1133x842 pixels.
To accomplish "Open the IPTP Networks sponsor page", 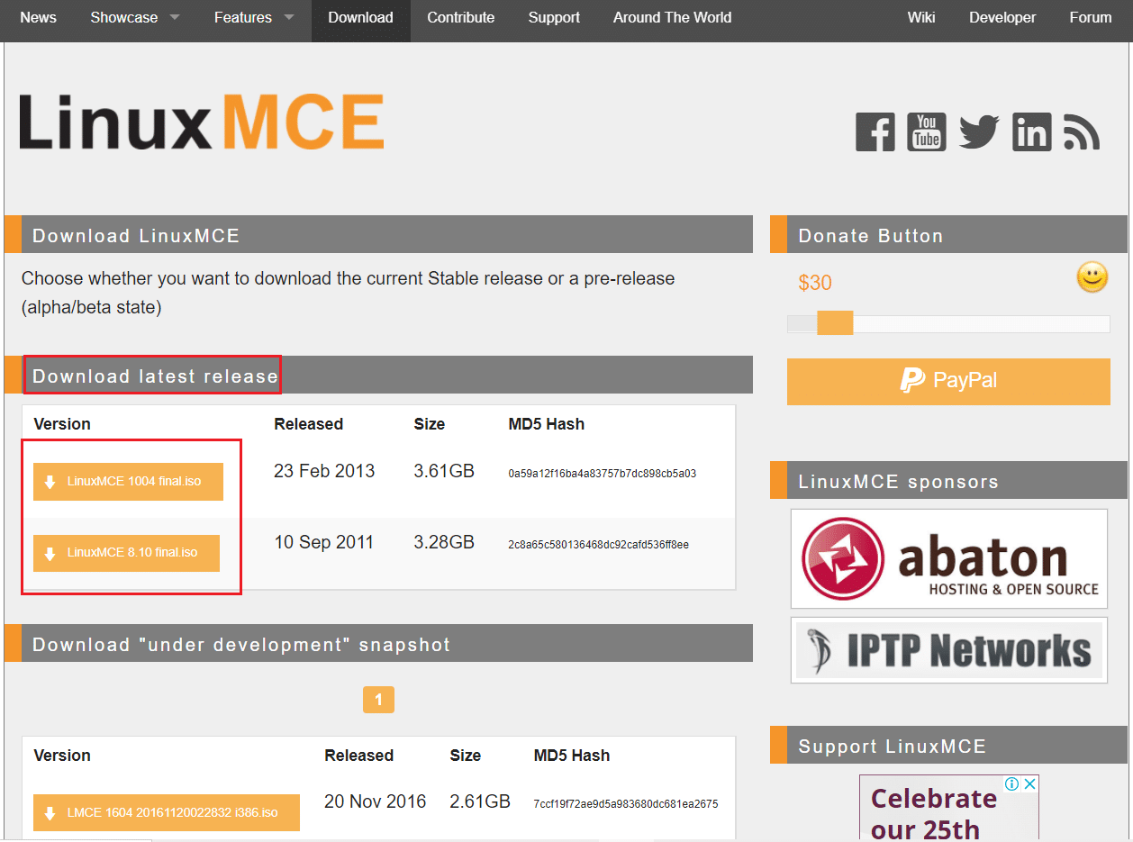I will pos(948,650).
